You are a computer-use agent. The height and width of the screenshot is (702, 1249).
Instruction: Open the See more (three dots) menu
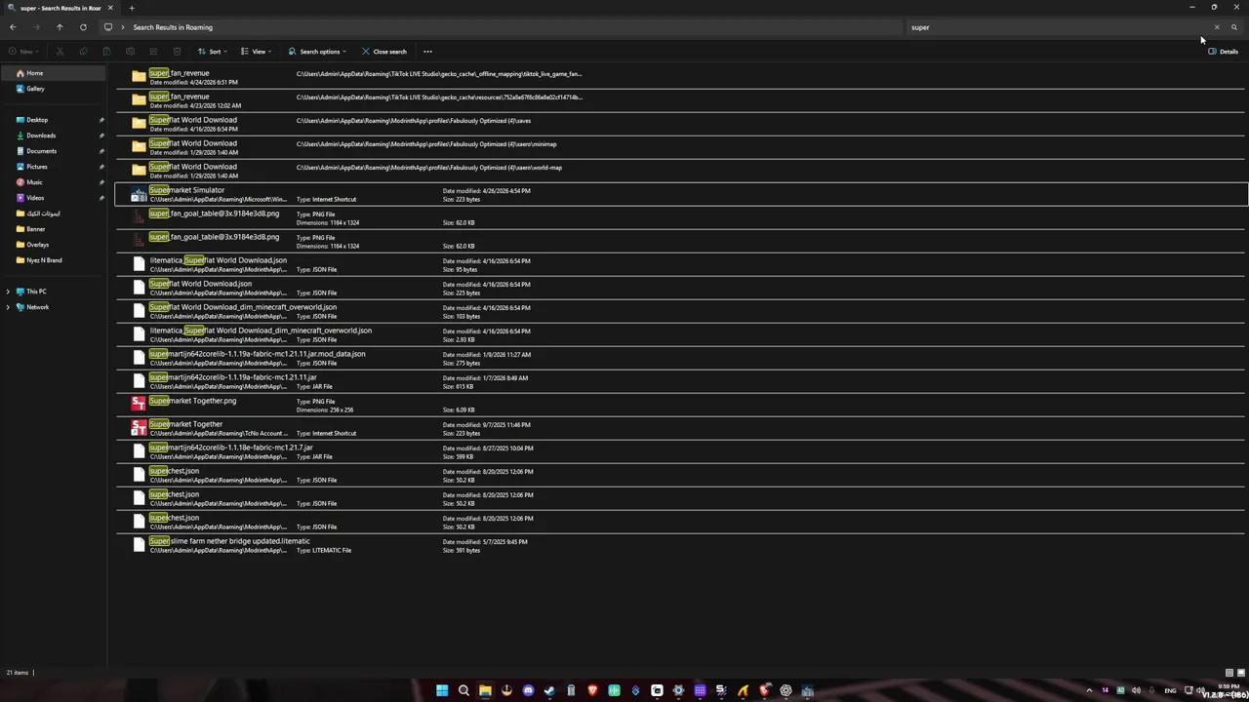[x=427, y=52]
